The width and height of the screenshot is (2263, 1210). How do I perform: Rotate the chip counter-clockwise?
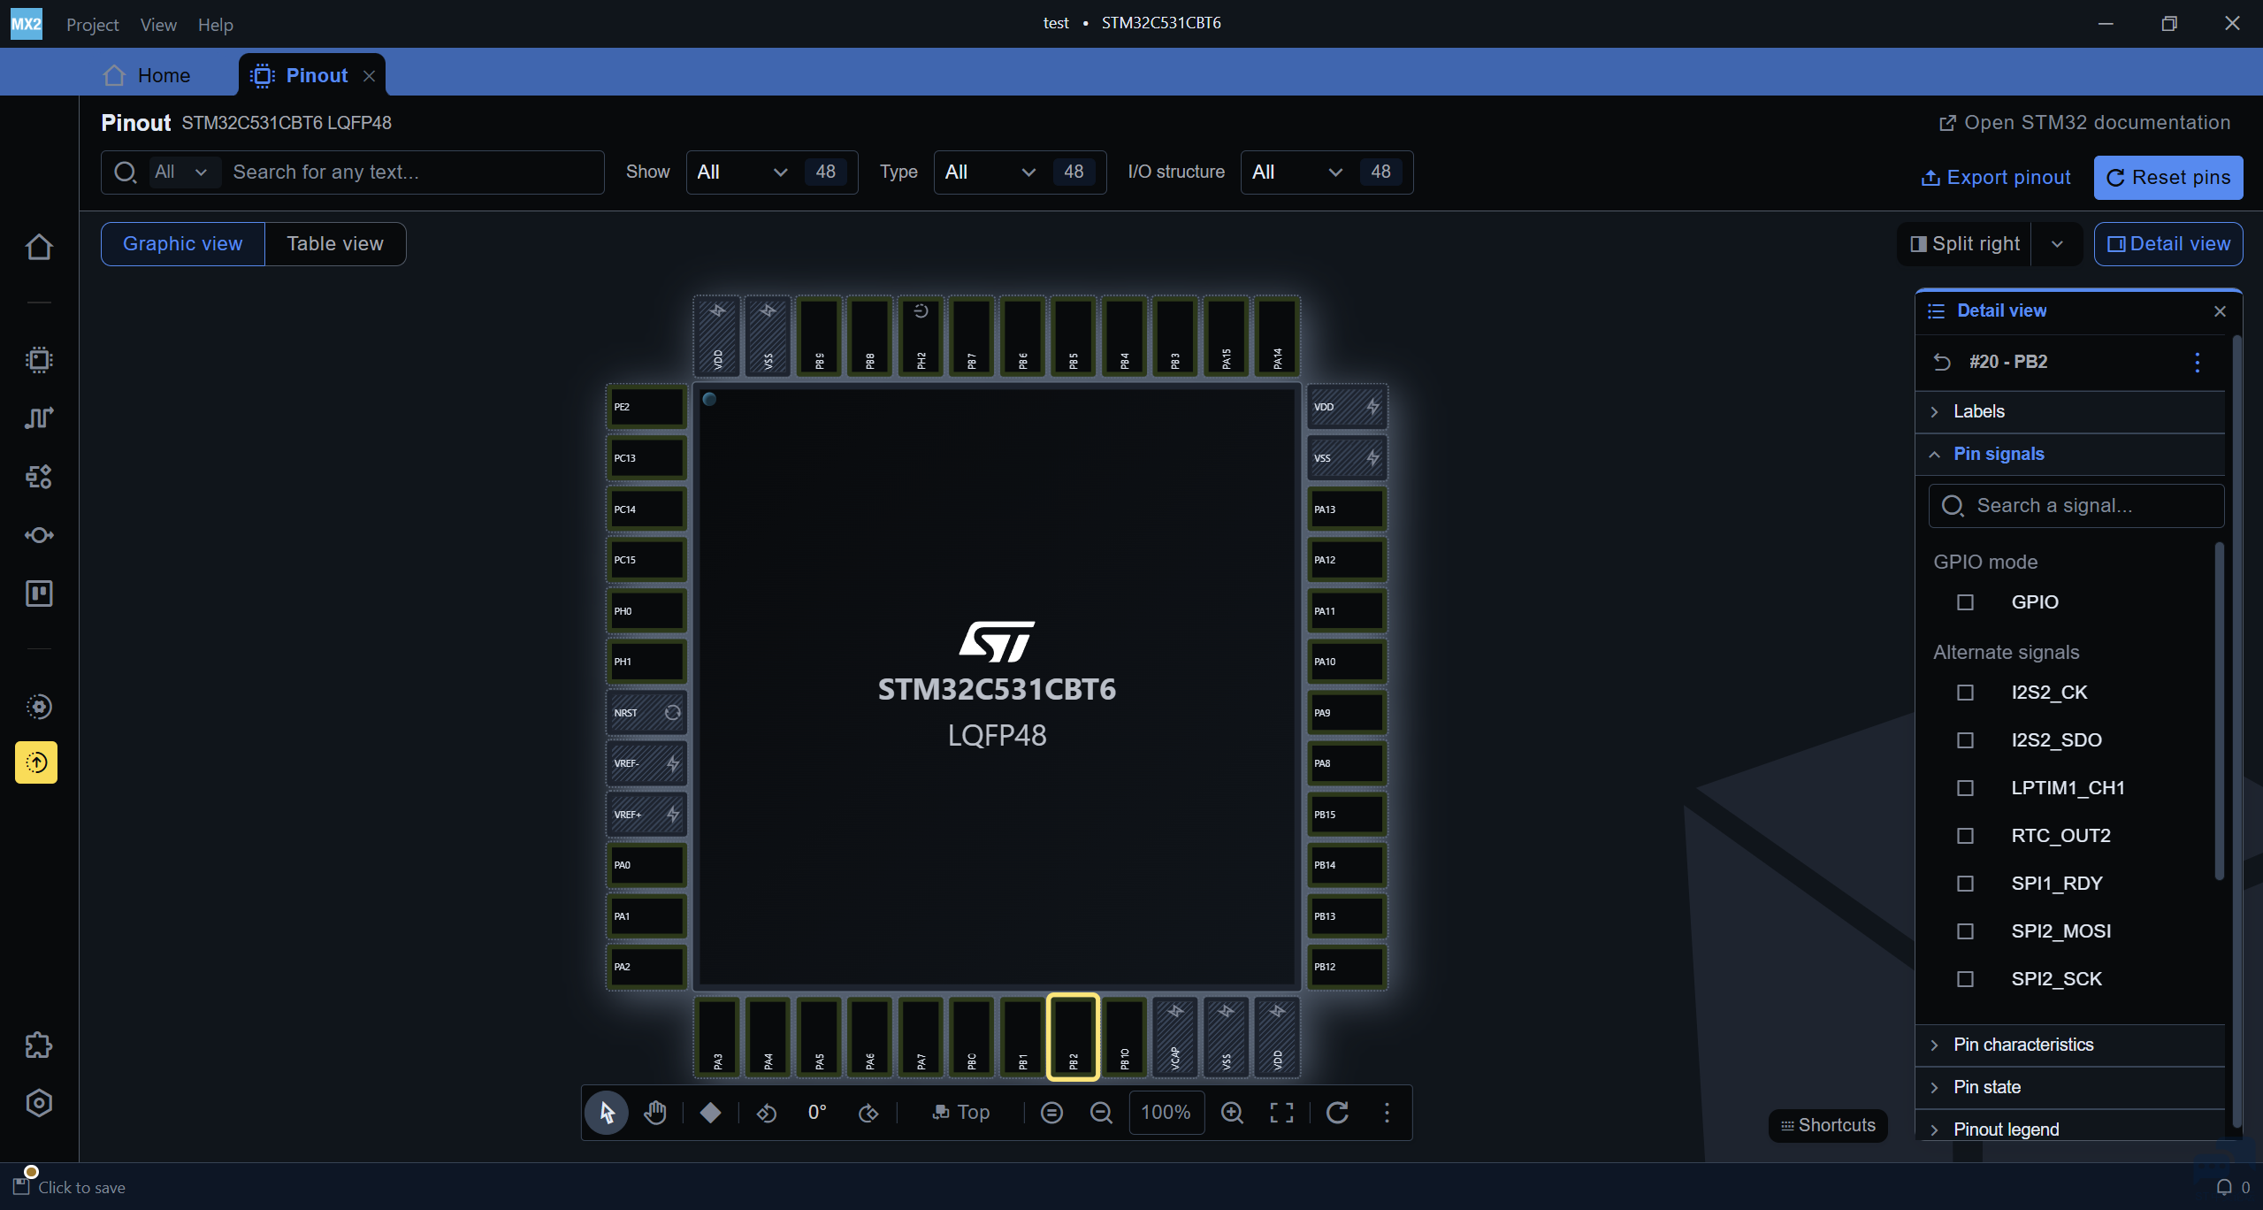[x=767, y=1112]
